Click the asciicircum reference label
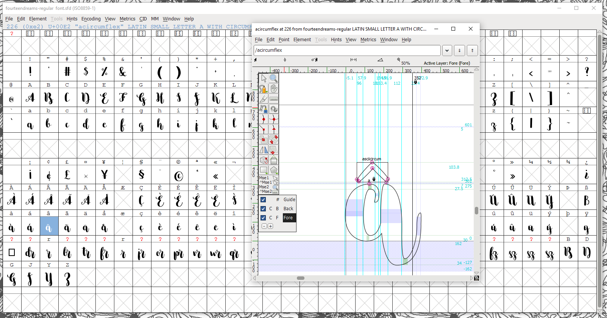 [371, 159]
